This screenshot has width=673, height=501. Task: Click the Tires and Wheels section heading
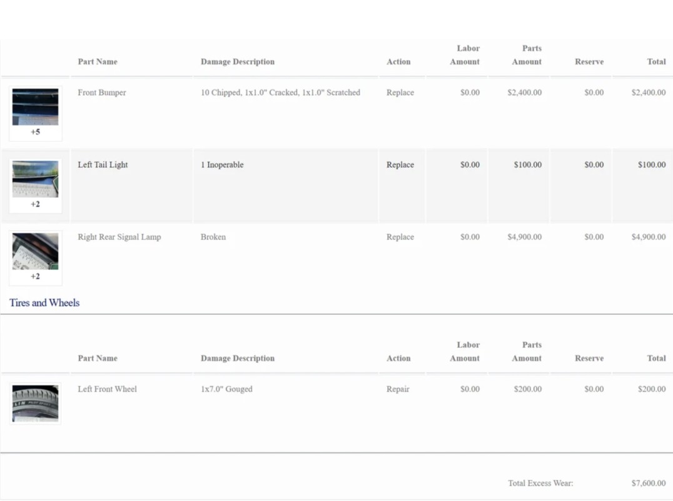[44, 302]
